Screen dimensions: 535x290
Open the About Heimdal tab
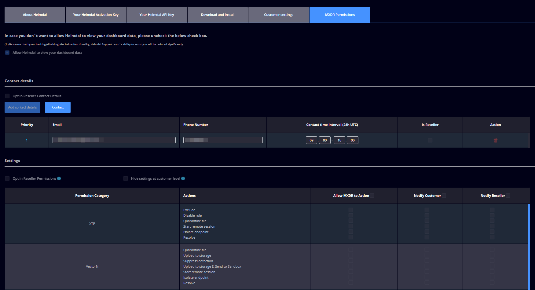pos(35,15)
